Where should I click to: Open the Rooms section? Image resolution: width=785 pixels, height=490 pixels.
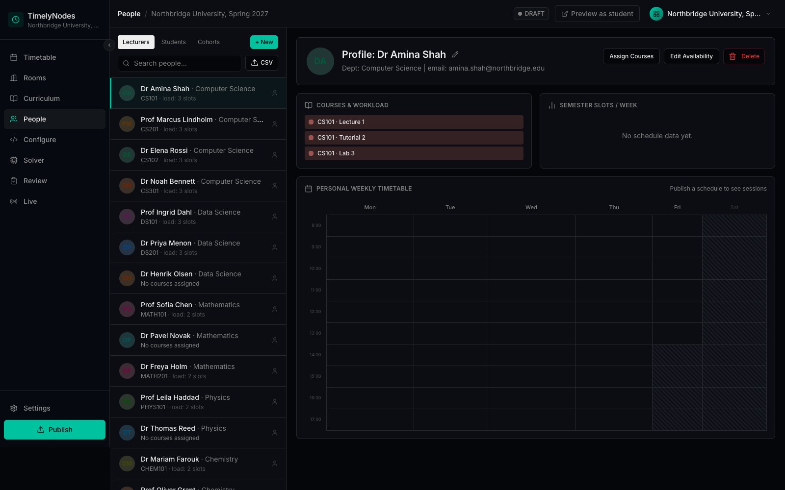click(54, 78)
